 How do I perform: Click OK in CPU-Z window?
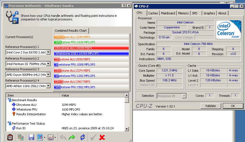(233, 106)
